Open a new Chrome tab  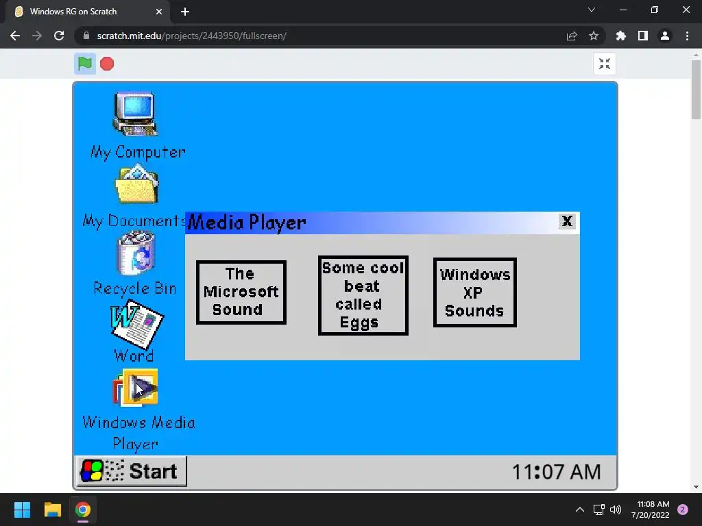tap(185, 12)
